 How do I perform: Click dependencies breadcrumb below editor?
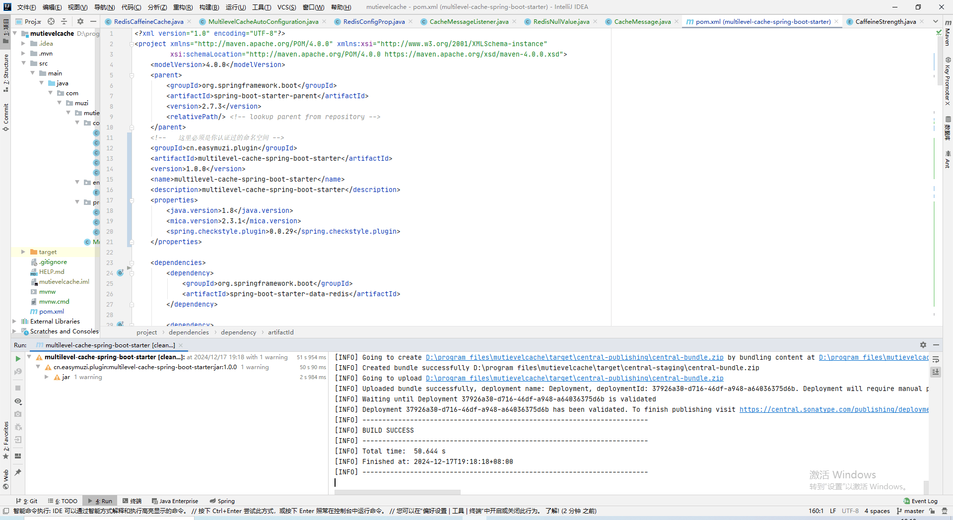(x=189, y=332)
